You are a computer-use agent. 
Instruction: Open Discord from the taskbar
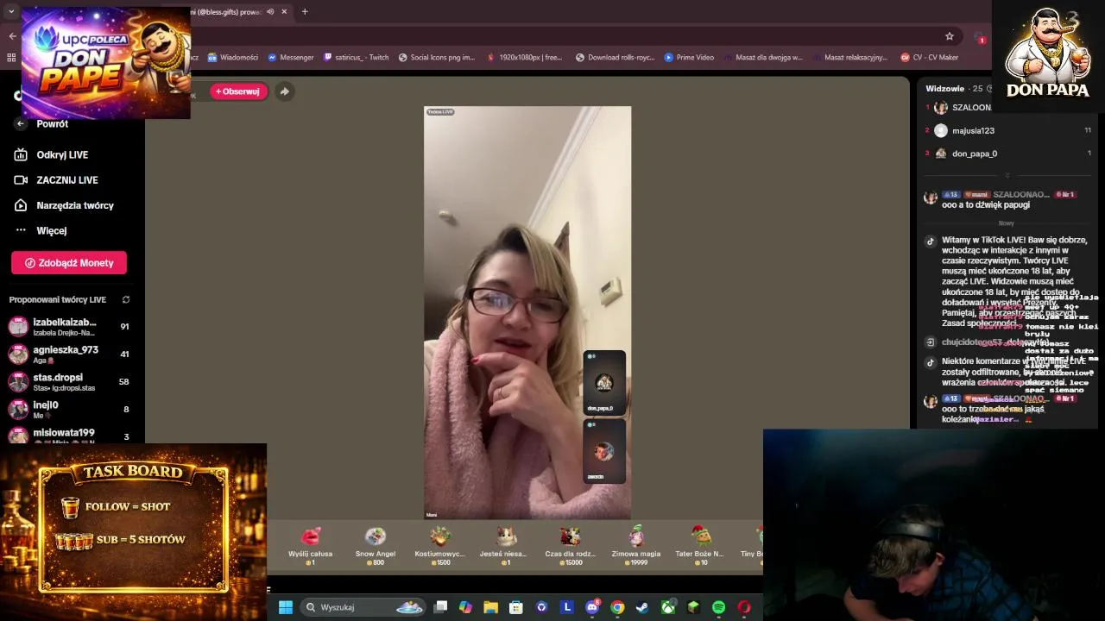pos(592,607)
